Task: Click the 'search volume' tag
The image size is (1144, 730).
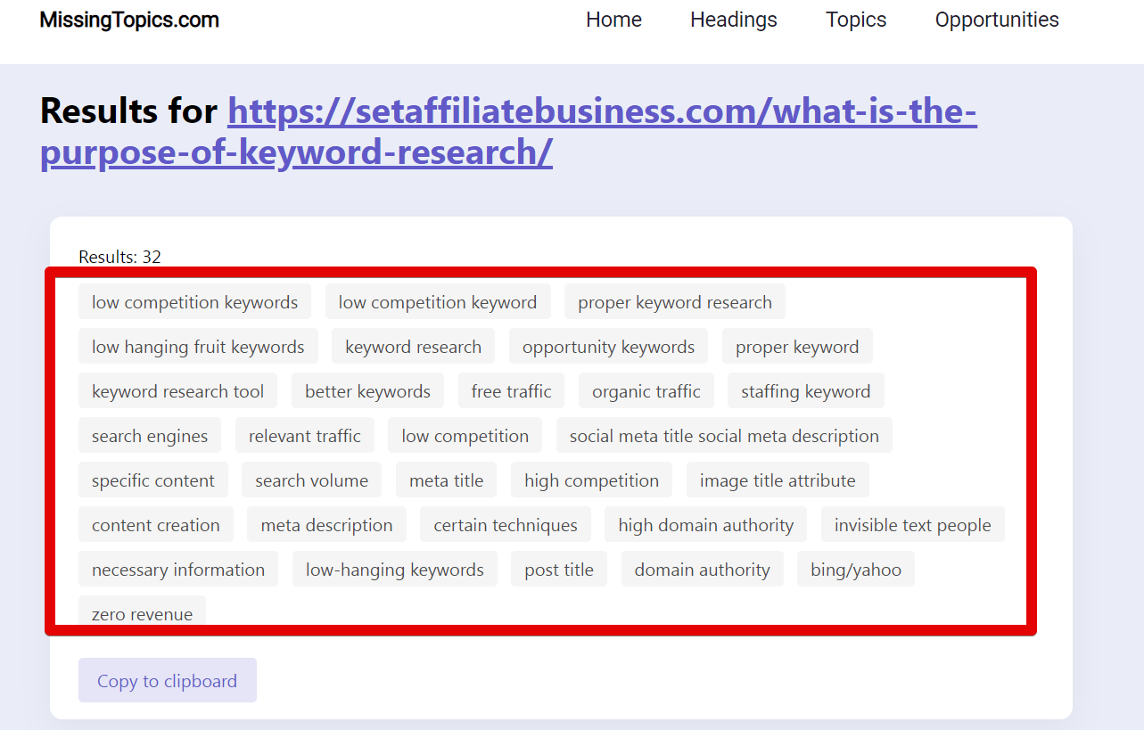Action: 312,480
